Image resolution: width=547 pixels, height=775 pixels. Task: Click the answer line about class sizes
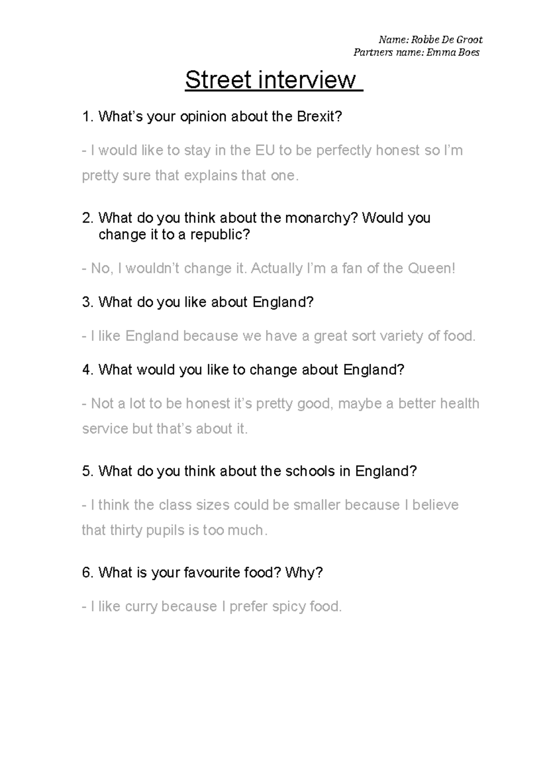pyautogui.click(x=270, y=505)
